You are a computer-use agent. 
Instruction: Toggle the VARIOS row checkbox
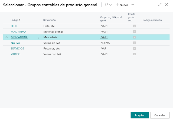134,54
